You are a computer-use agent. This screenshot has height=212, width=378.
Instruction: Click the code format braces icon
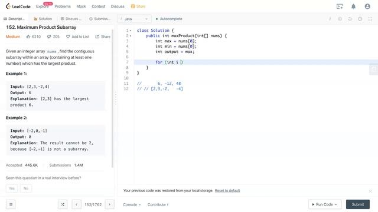pyautogui.click(x=340, y=19)
